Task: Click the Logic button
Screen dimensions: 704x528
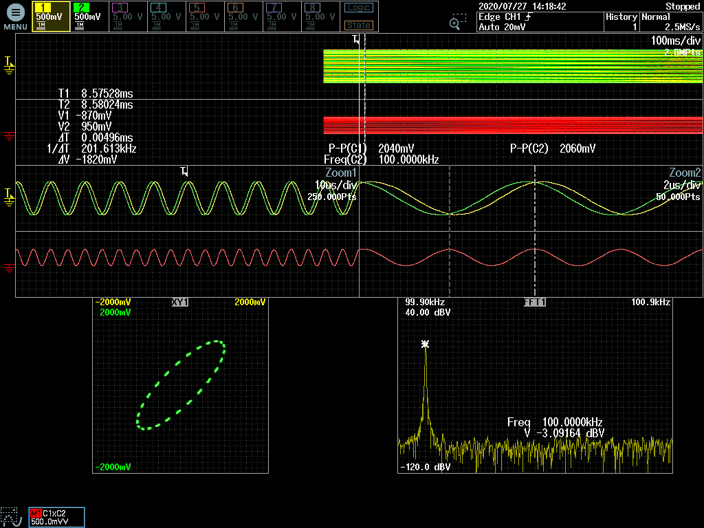Action: click(x=359, y=8)
